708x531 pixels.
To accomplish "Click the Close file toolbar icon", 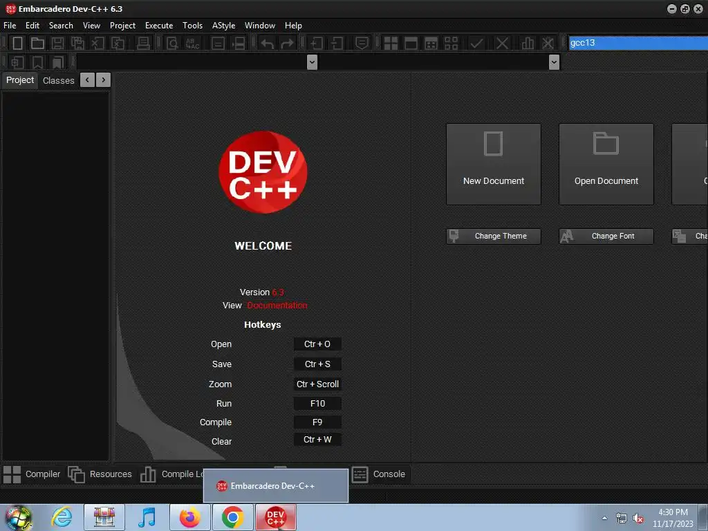I will pyautogui.click(x=97, y=44).
